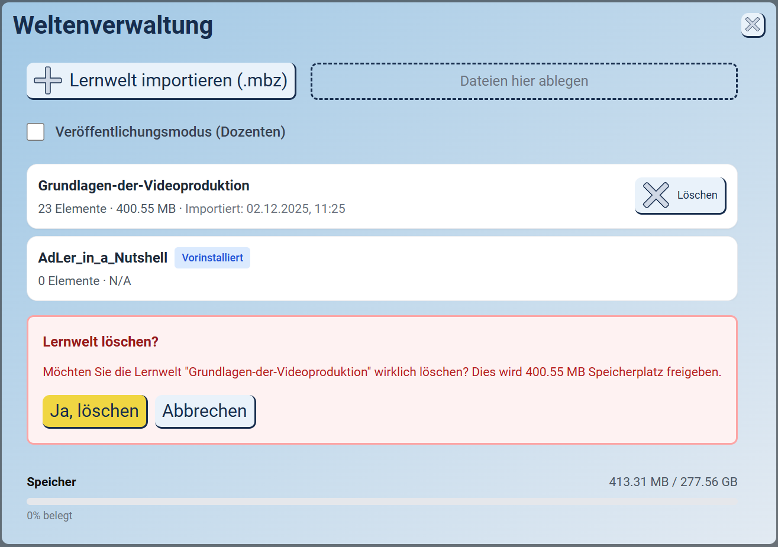The image size is (778, 547).
Task: Click the Vorinstalliert badge
Action: tap(212, 257)
